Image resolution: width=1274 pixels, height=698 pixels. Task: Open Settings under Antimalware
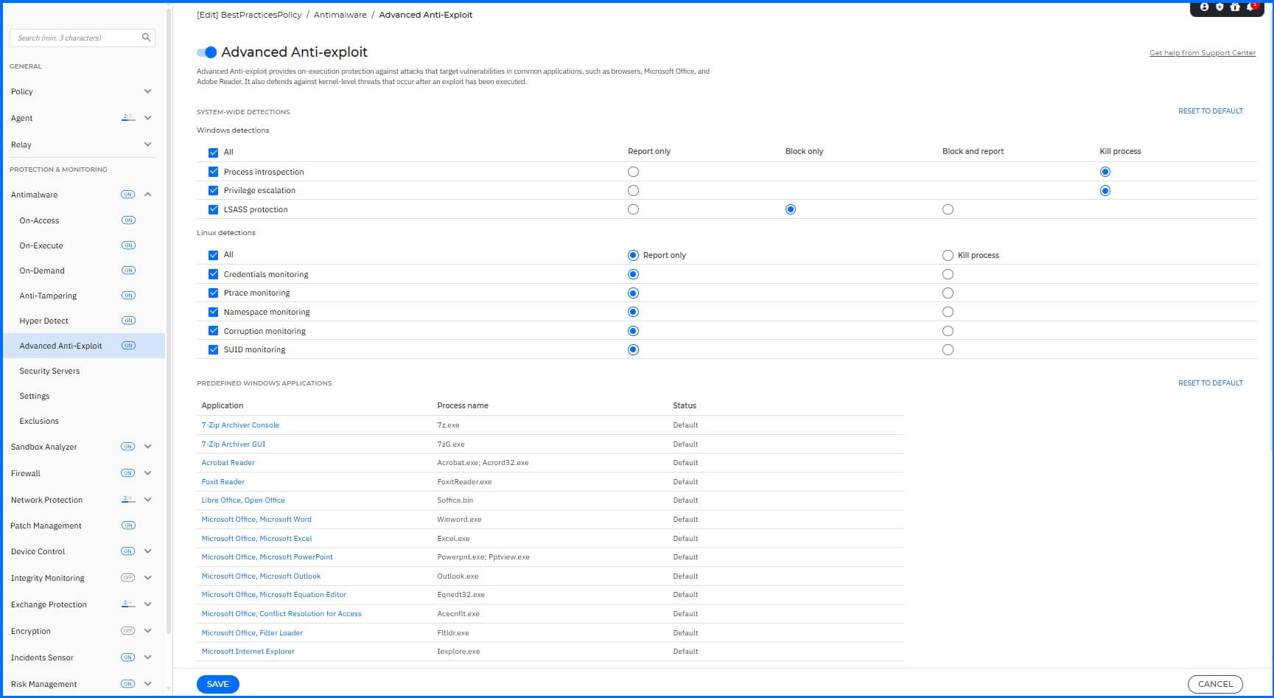click(34, 396)
